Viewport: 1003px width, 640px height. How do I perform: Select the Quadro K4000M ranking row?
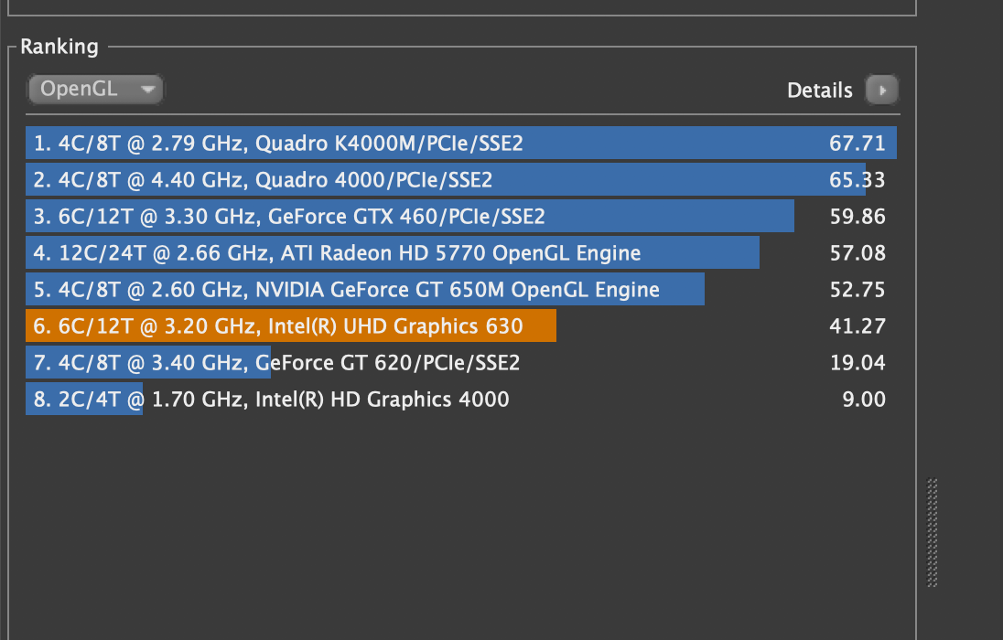(x=462, y=143)
